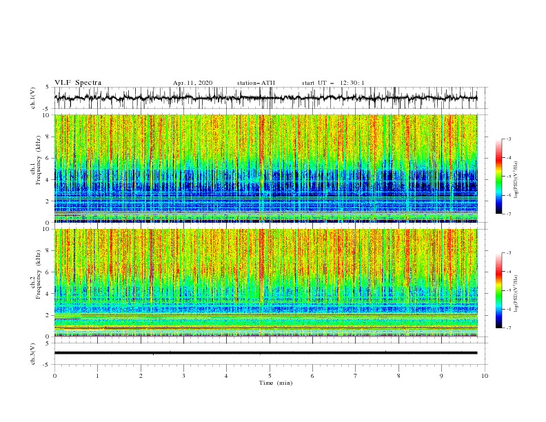Select the log(PSD) label beside ch.1 colorbar
The image size is (546, 422).
pos(516,180)
